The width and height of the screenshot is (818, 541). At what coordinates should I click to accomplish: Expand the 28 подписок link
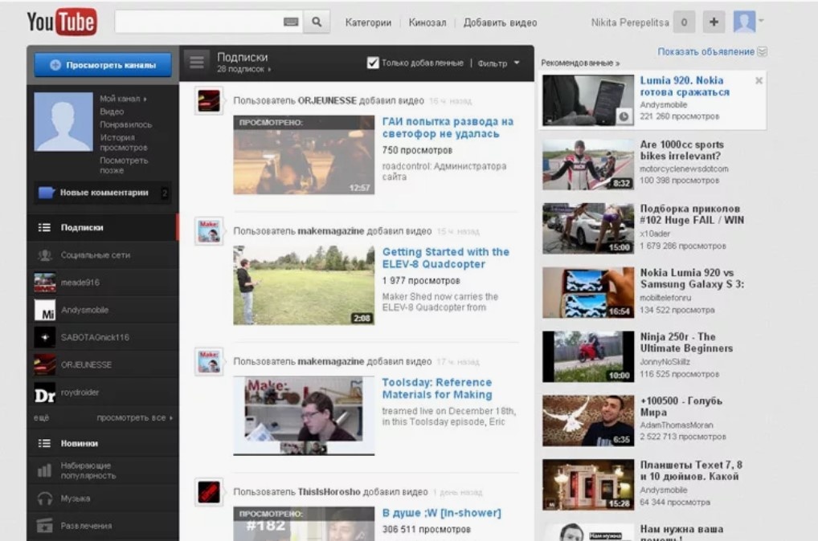click(243, 69)
